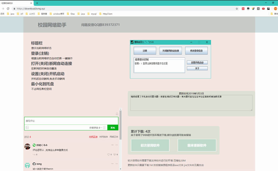278x171 pixels.
Task: Reload the page with the refresh icon
Action: coord(8,9)
